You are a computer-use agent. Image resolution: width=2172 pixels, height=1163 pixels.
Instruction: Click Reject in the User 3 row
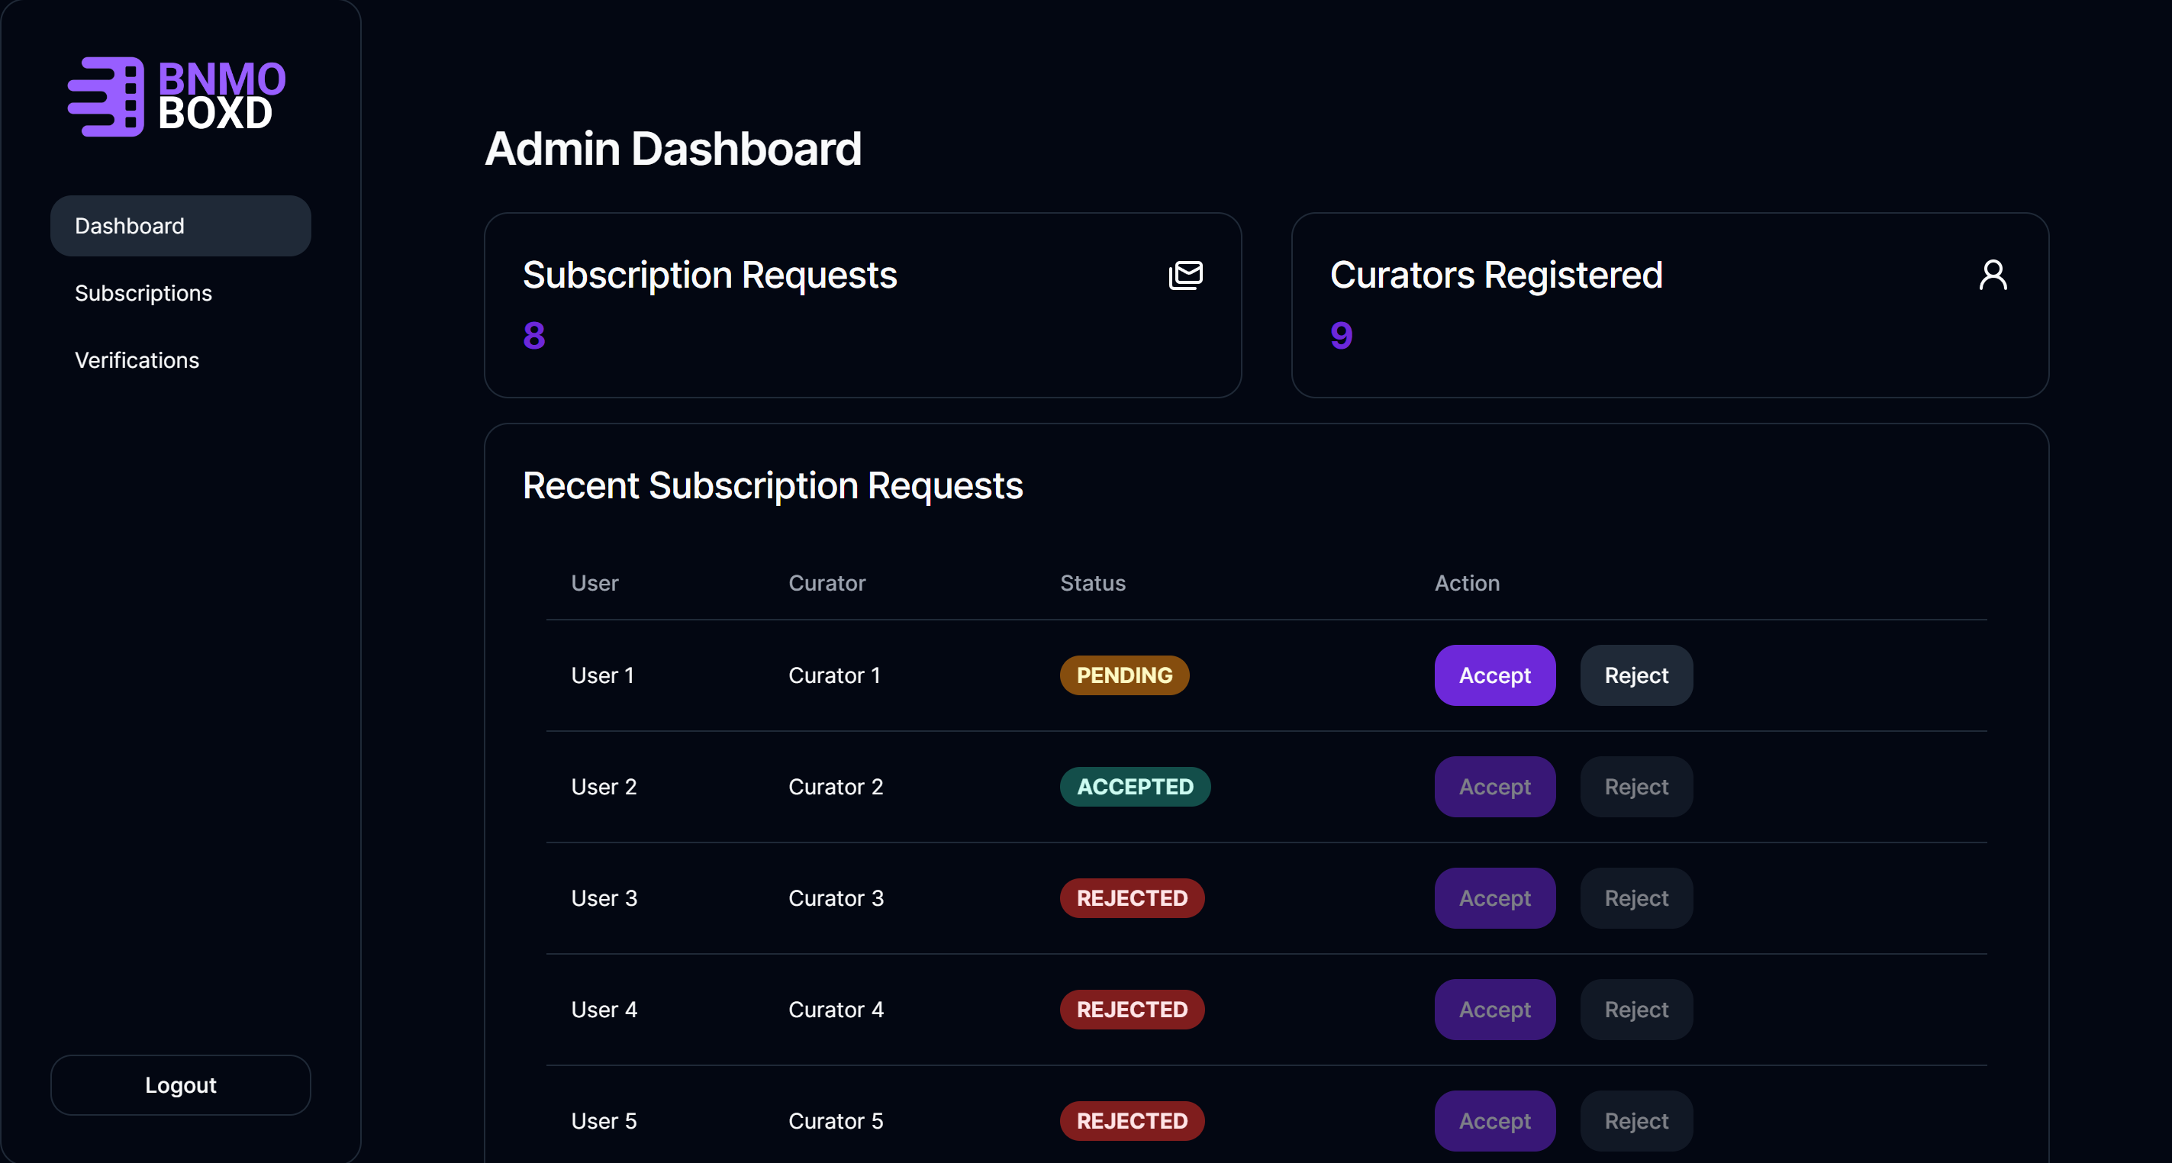coord(1635,898)
